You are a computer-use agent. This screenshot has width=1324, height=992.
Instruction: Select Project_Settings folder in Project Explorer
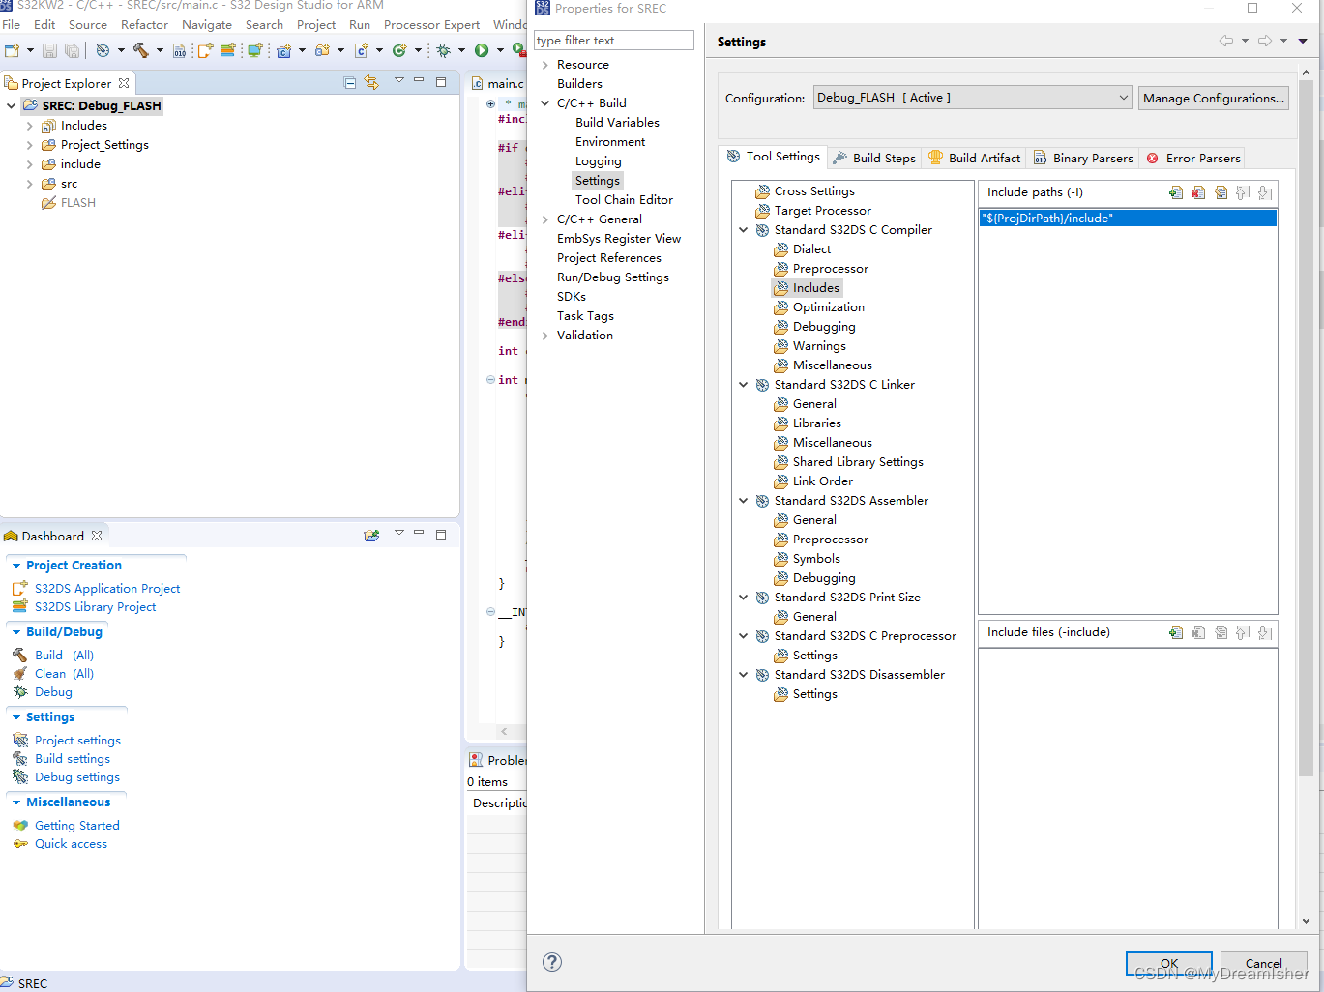pyautogui.click(x=104, y=145)
